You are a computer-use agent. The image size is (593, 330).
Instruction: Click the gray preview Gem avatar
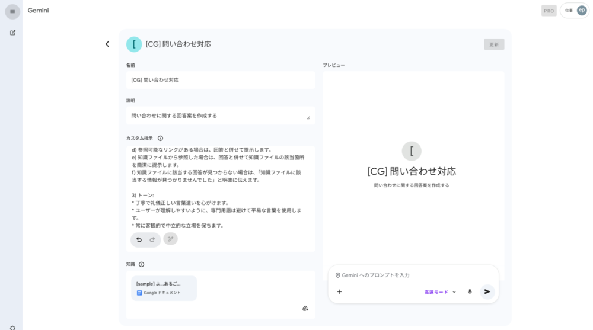pos(412,151)
